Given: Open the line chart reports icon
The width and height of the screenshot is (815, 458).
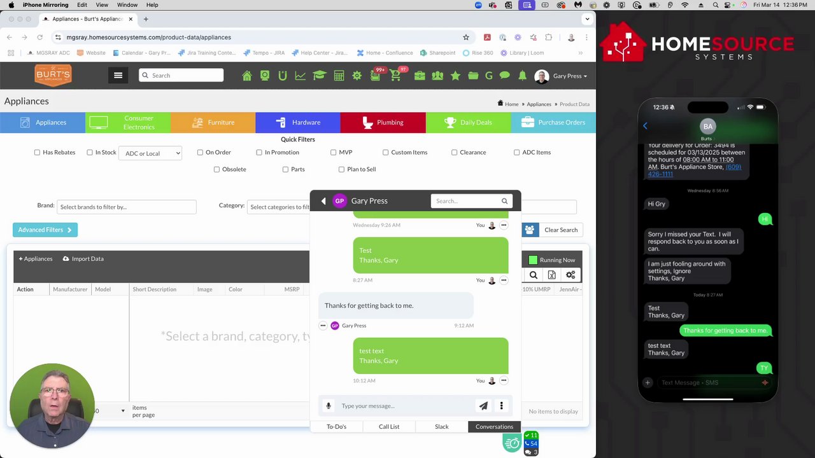Looking at the screenshot, I should [x=301, y=76].
